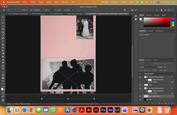Hide the 'Plan de travail 1' artboard
Viewport: 177px width, 115px height.
(140, 74)
